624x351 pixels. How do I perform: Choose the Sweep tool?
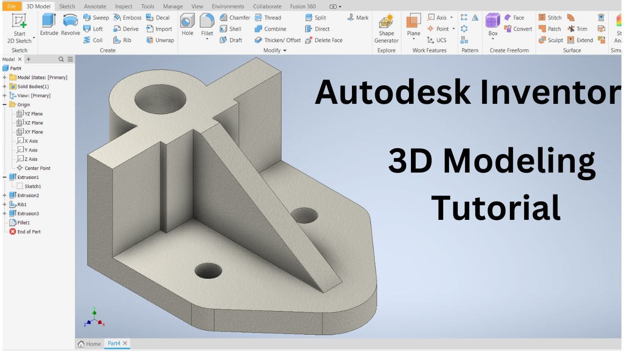(x=96, y=18)
